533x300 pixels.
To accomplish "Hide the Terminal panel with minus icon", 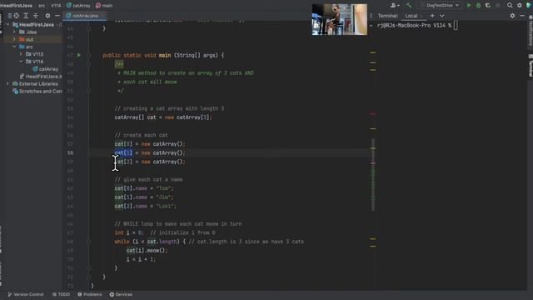I will click(x=522, y=16).
